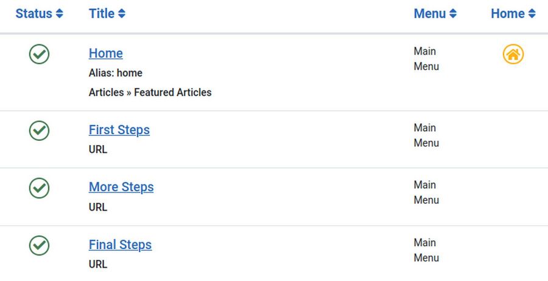Click the orange default home icon

click(513, 55)
